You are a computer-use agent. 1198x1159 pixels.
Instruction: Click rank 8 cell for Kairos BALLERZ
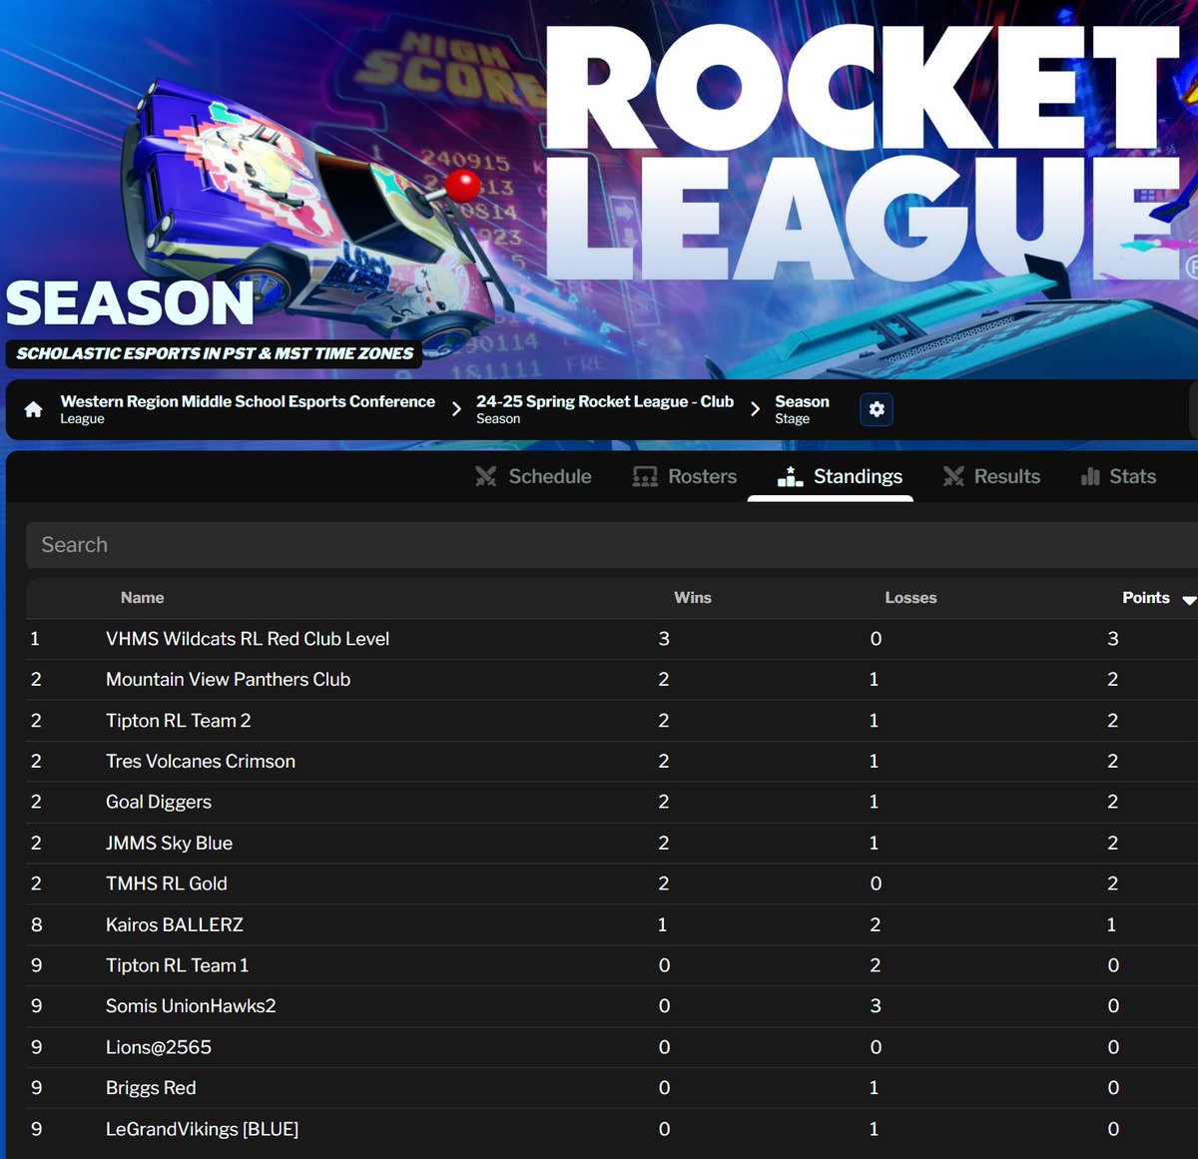pos(36,925)
